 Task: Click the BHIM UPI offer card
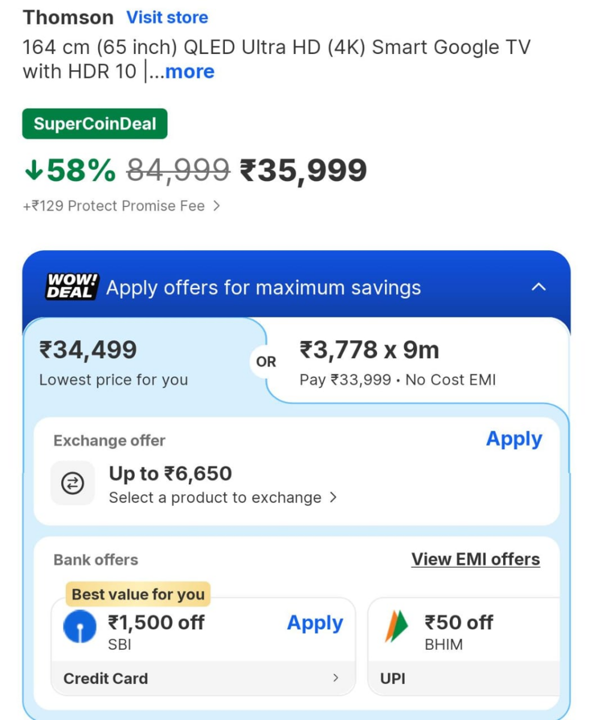point(474,645)
